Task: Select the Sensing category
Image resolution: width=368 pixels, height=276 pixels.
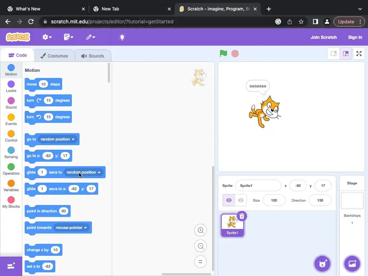Action: point(11,153)
